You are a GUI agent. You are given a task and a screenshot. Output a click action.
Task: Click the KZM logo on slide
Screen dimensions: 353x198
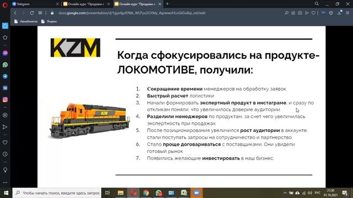click(x=76, y=48)
